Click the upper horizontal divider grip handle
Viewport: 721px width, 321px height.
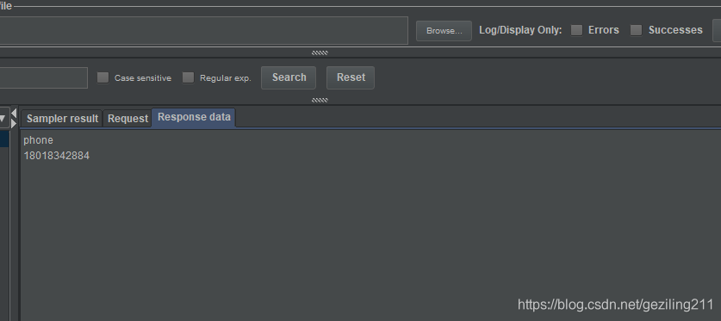[320, 52]
